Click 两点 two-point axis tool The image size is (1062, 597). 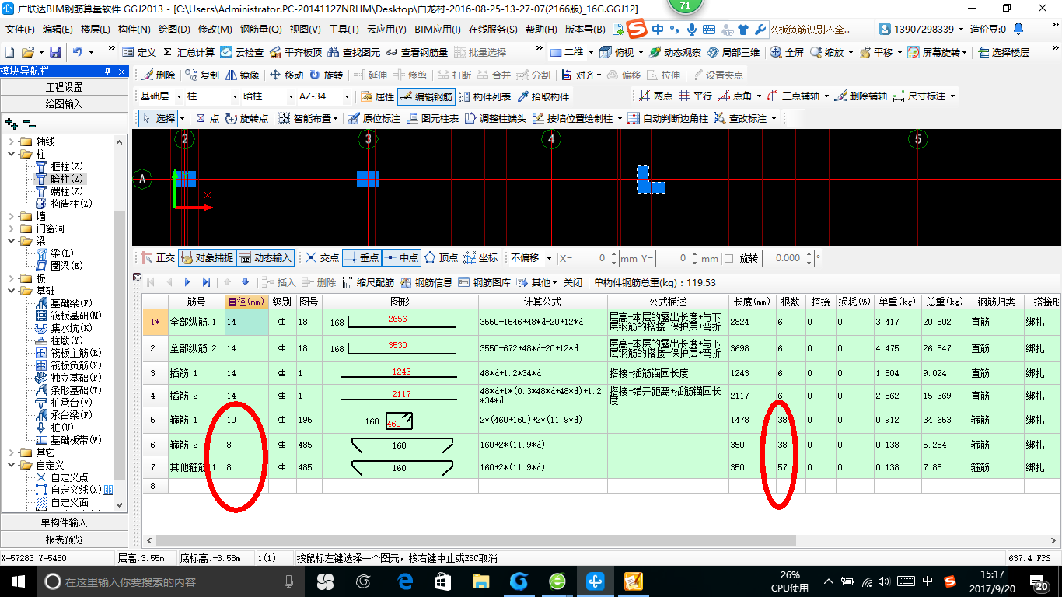point(655,96)
